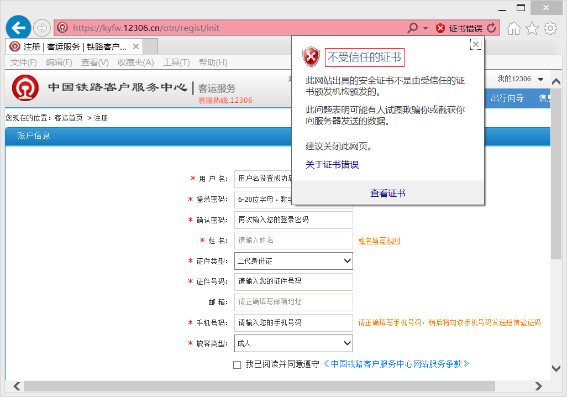Close the 注册 tab with its X
567x397 pixels.
coord(135,46)
